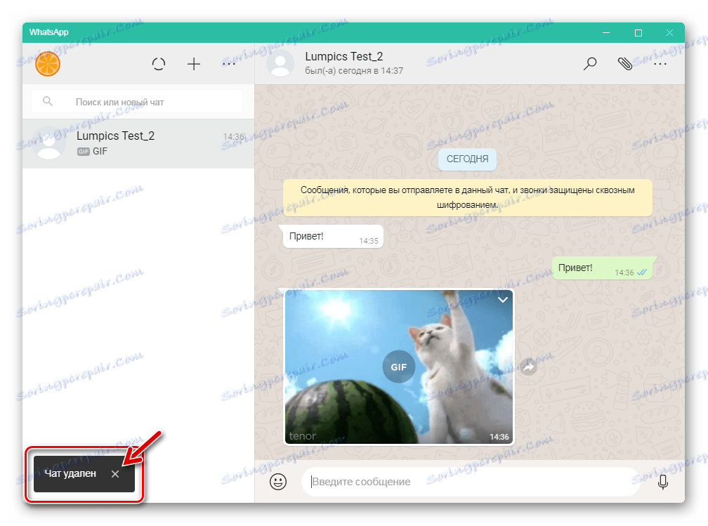The width and height of the screenshot is (708, 526).
Task: Click the GIF badge in chat preview
Action: click(x=83, y=152)
